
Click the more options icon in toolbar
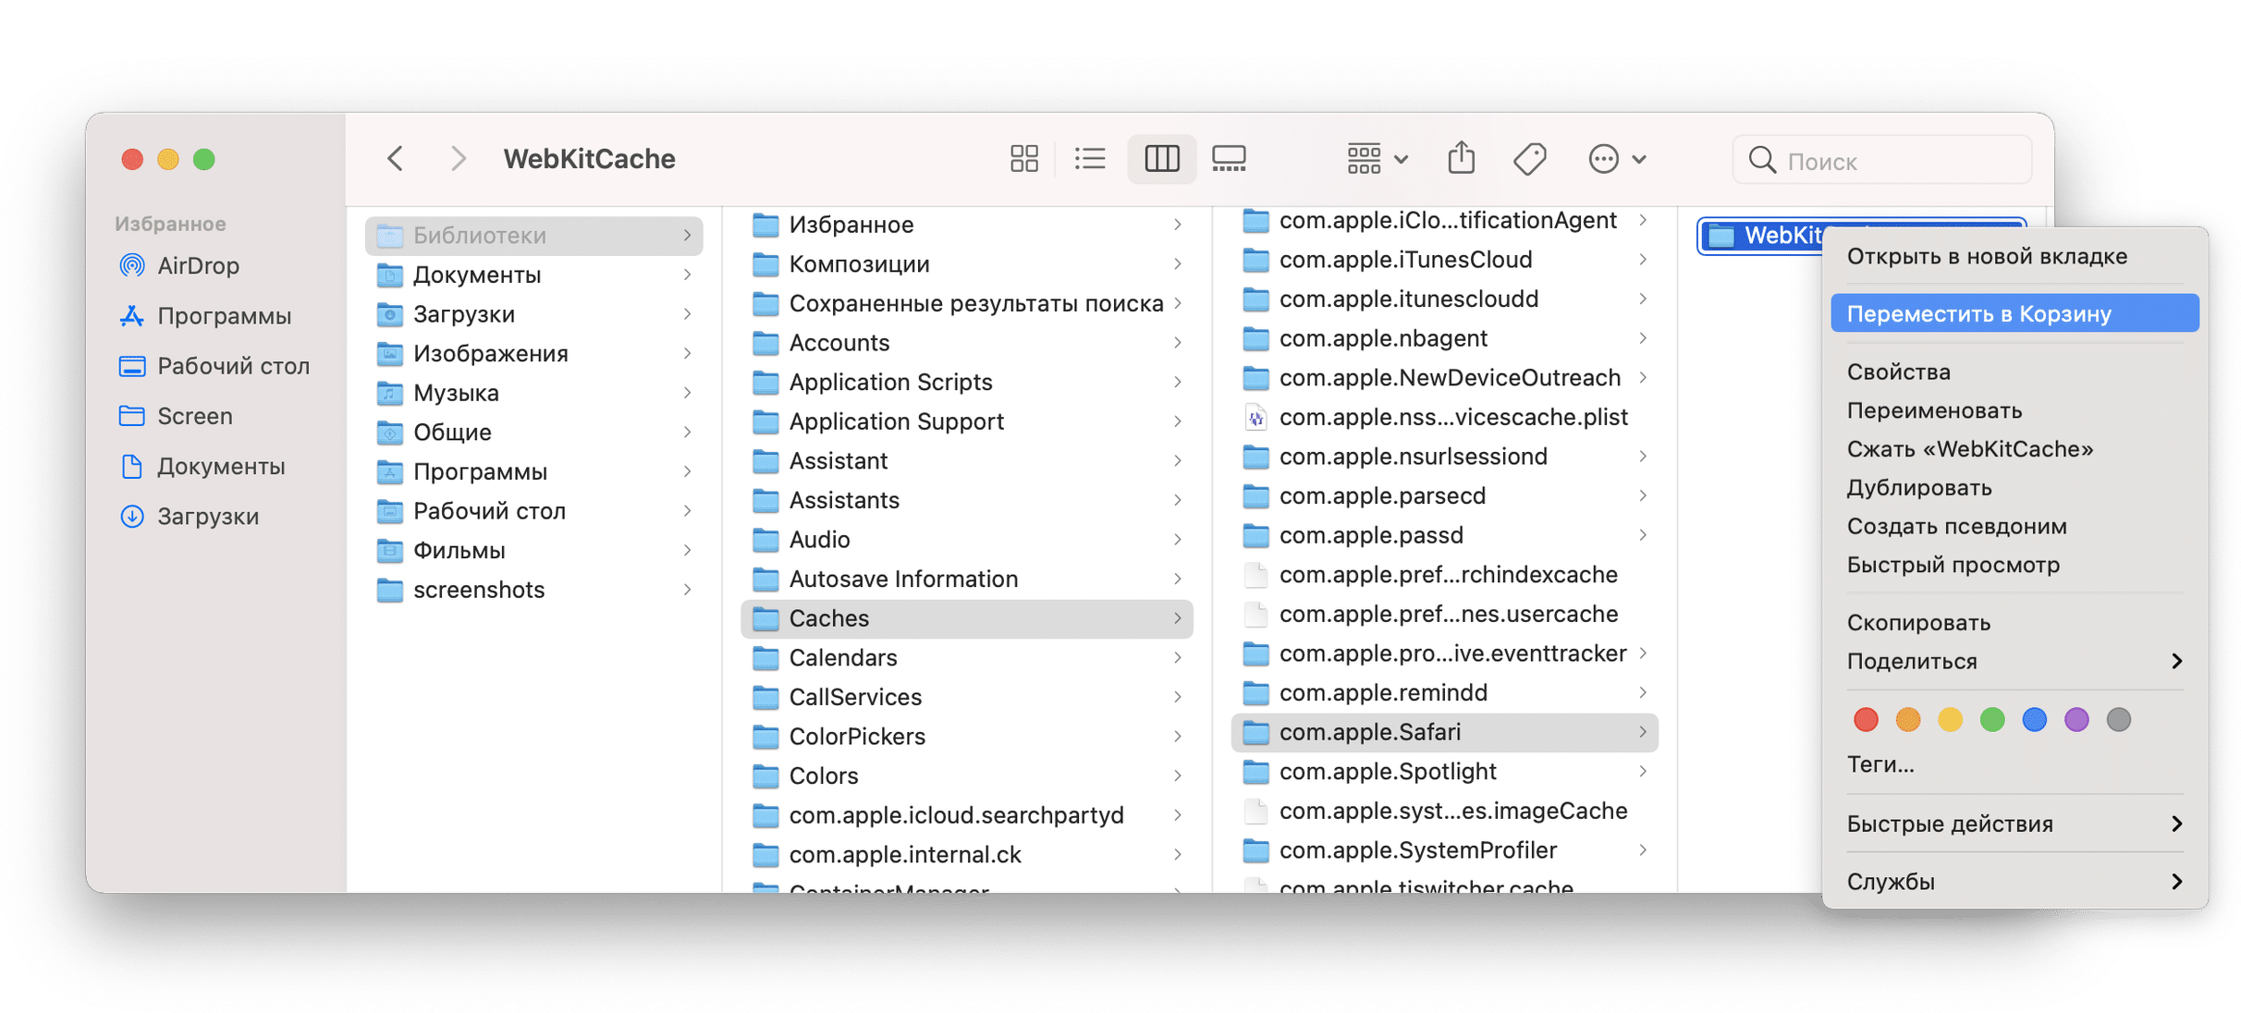click(x=1605, y=159)
